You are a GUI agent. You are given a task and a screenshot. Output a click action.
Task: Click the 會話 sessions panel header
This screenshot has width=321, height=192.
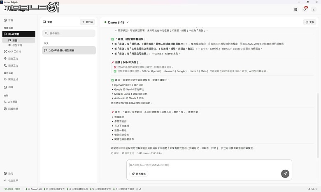(x=47, y=22)
